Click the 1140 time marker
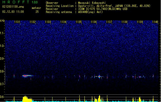Viewport: 161px width, 102px height. [x=155, y=22]
